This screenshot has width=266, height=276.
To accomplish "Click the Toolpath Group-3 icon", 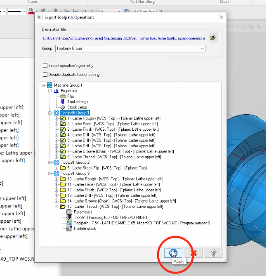I will tap(56, 174).
